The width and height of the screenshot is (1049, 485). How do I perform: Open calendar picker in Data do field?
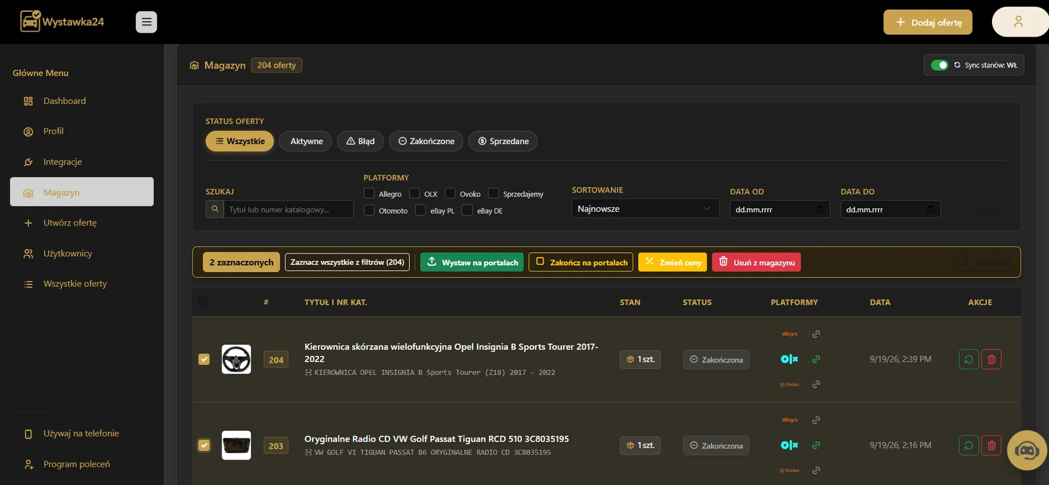point(930,209)
